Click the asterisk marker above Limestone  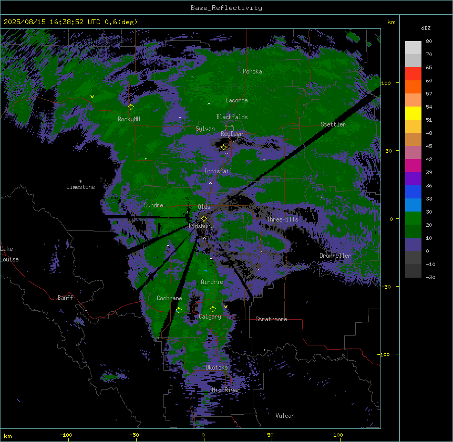80,182
